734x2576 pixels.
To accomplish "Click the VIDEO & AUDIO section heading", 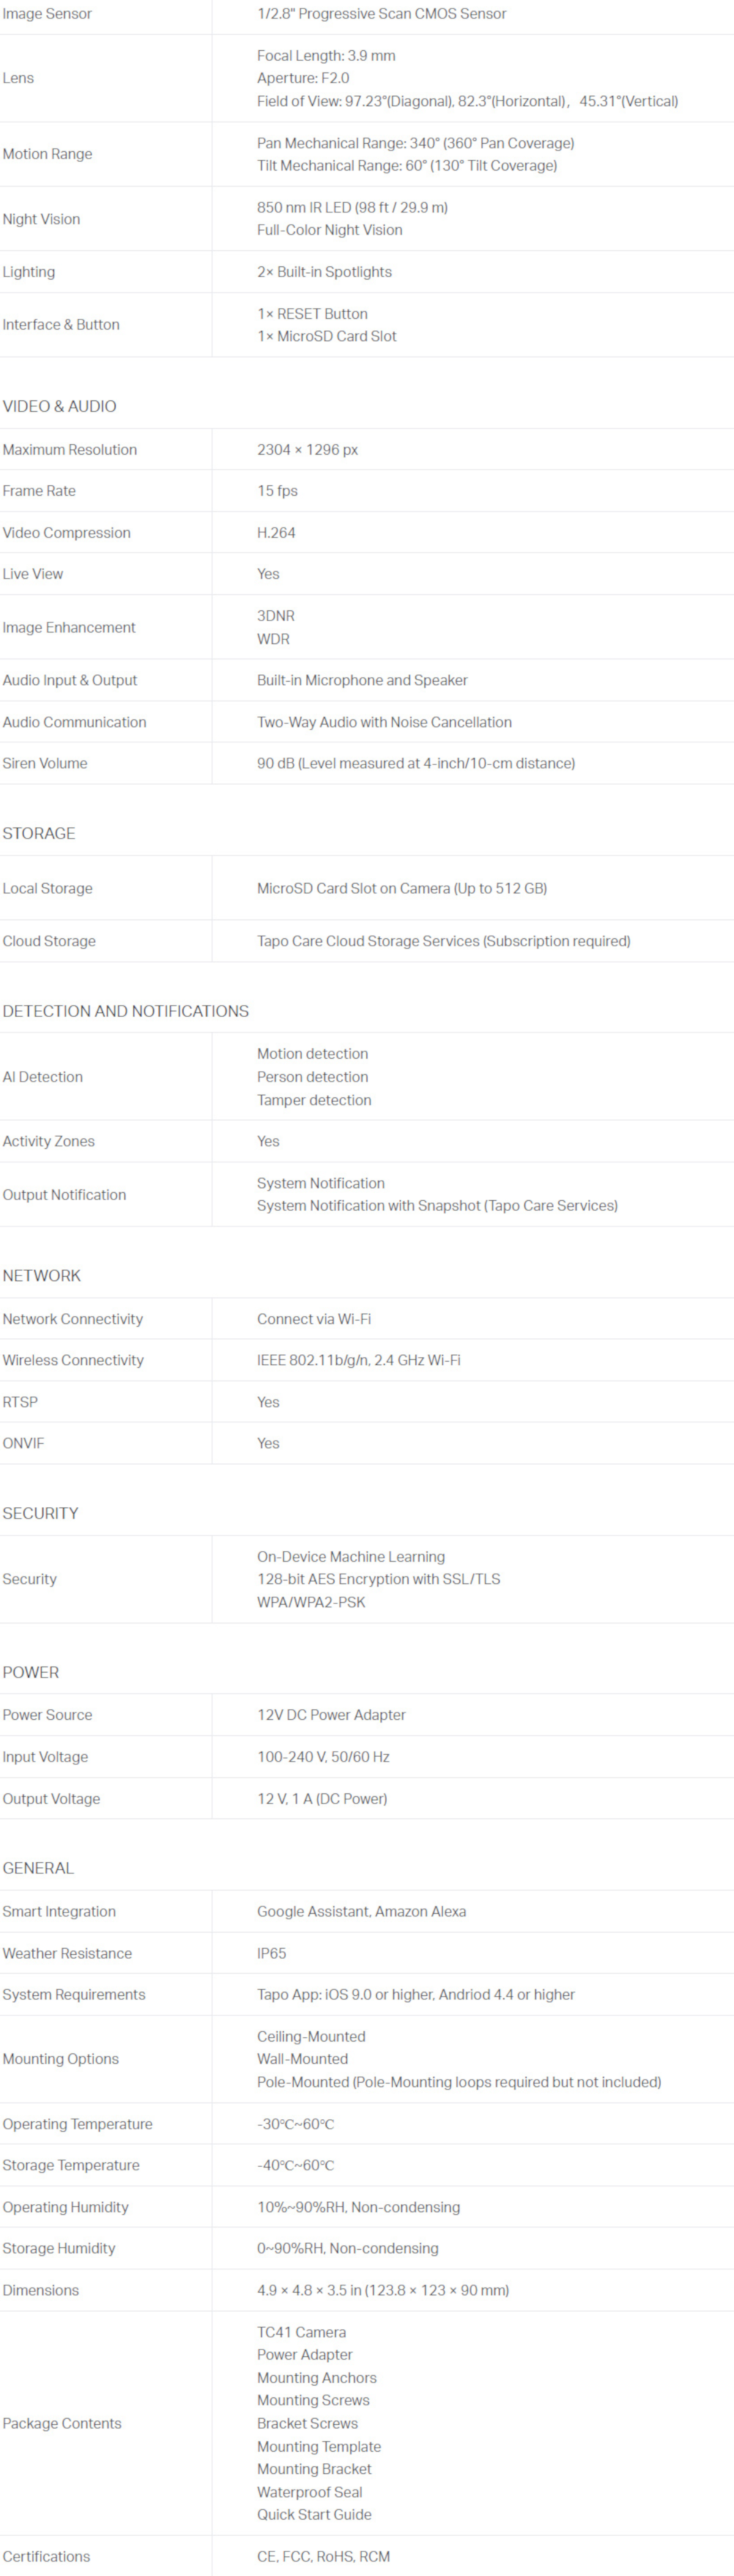I will [59, 406].
